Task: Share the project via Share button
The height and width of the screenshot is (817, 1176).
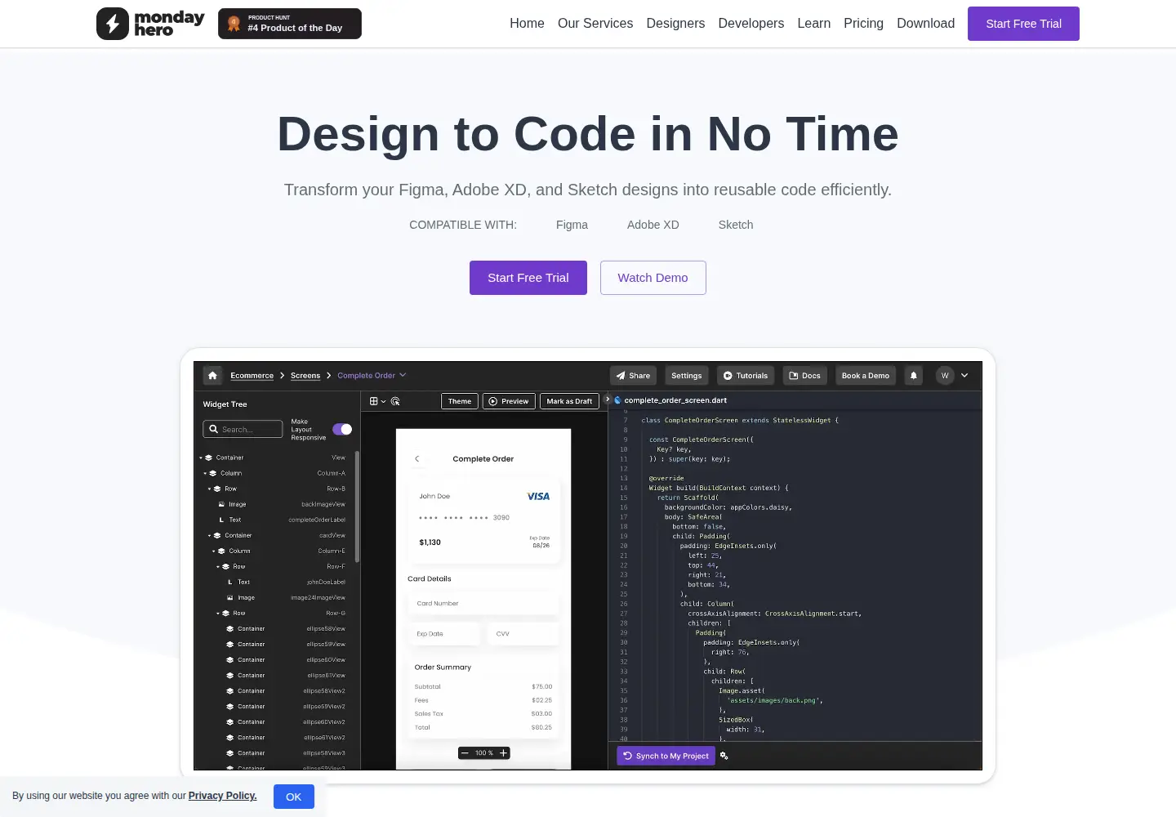Action: (633, 376)
